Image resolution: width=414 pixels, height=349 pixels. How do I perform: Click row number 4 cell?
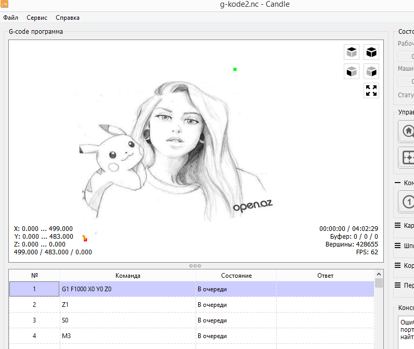34,336
